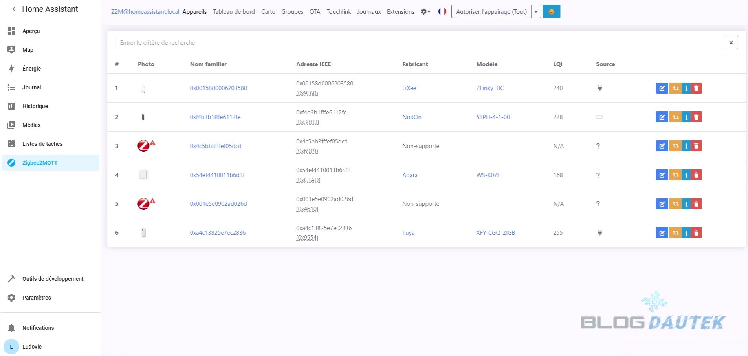Open STPH-4-1-00 model link
The height and width of the screenshot is (356, 748).
[x=493, y=117]
